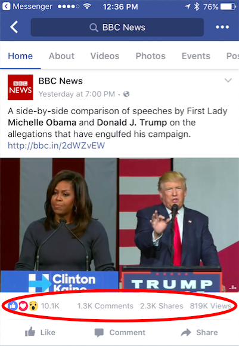Image resolution: width=239 pixels, height=346 pixels.
Task: Tap the globe public-audience icon
Action: coord(126,94)
